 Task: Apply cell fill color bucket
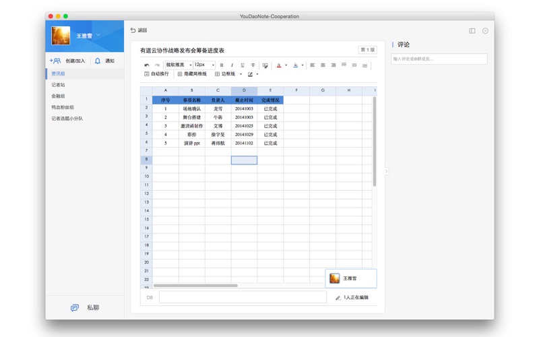(x=295, y=65)
